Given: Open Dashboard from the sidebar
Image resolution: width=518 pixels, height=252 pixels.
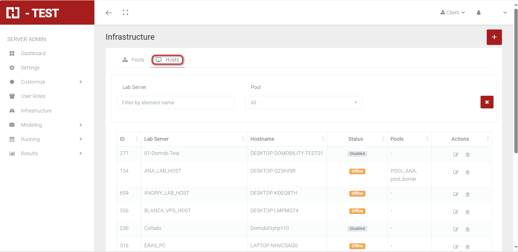Looking at the screenshot, I should tap(33, 53).
